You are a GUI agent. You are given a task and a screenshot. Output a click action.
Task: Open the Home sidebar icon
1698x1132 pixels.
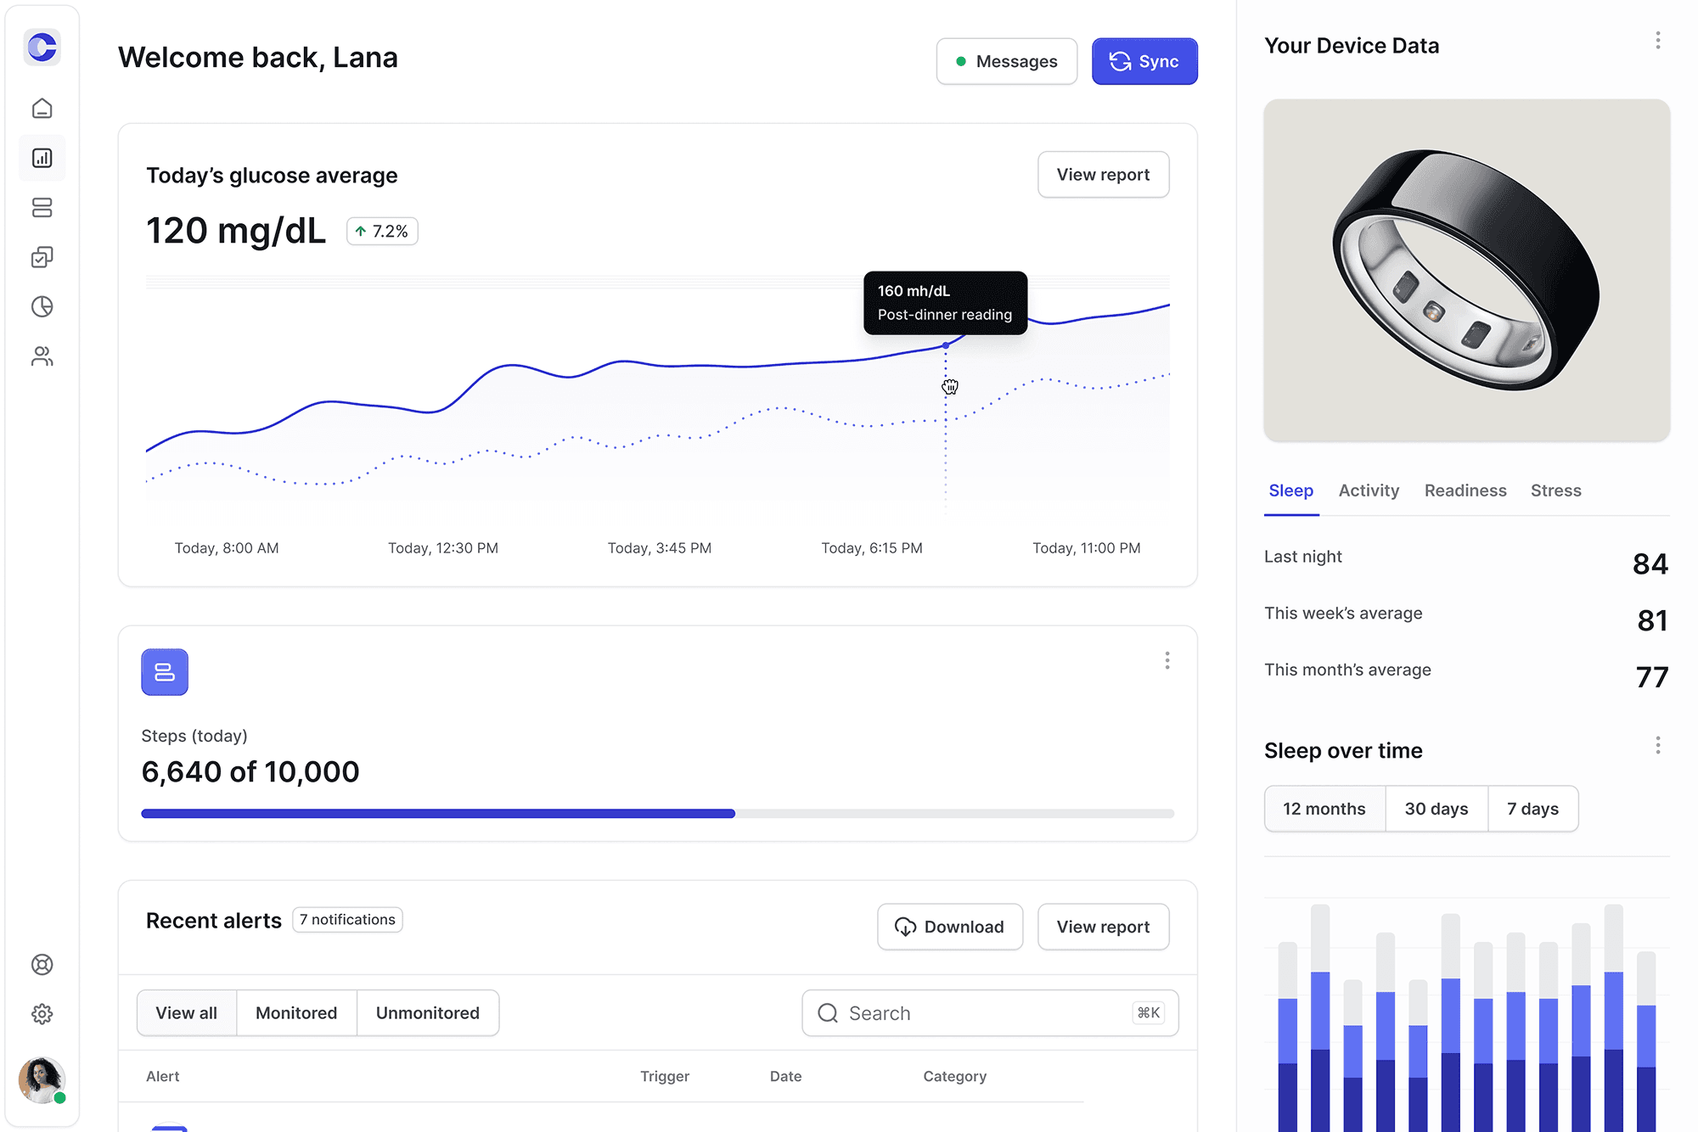pyautogui.click(x=42, y=109)
